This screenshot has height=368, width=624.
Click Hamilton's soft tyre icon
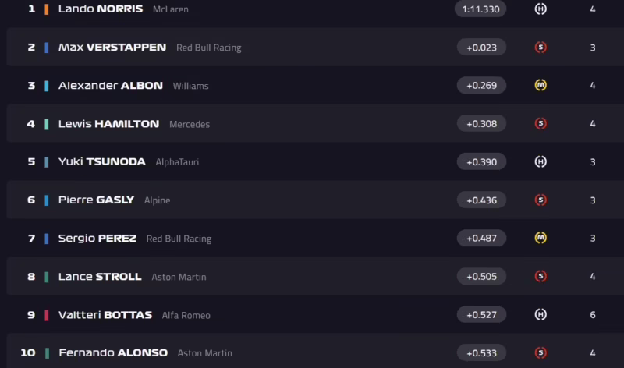coord(541,124)
